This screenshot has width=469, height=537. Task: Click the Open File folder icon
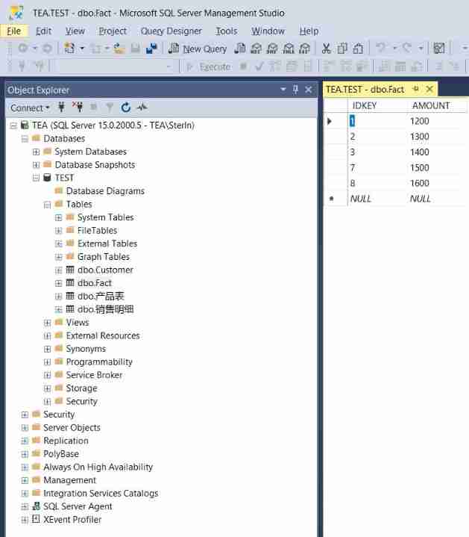point(119,49)
